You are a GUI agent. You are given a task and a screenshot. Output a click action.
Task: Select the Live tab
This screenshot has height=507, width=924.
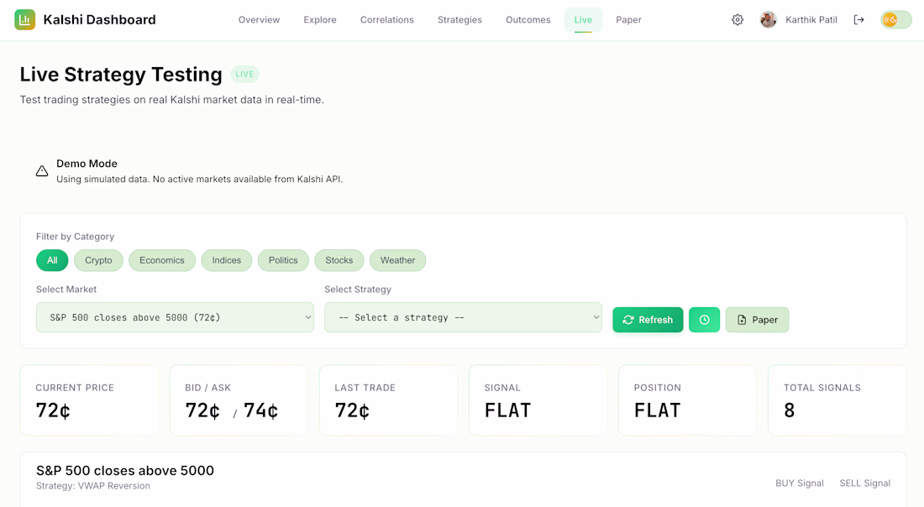click(584, 20)
